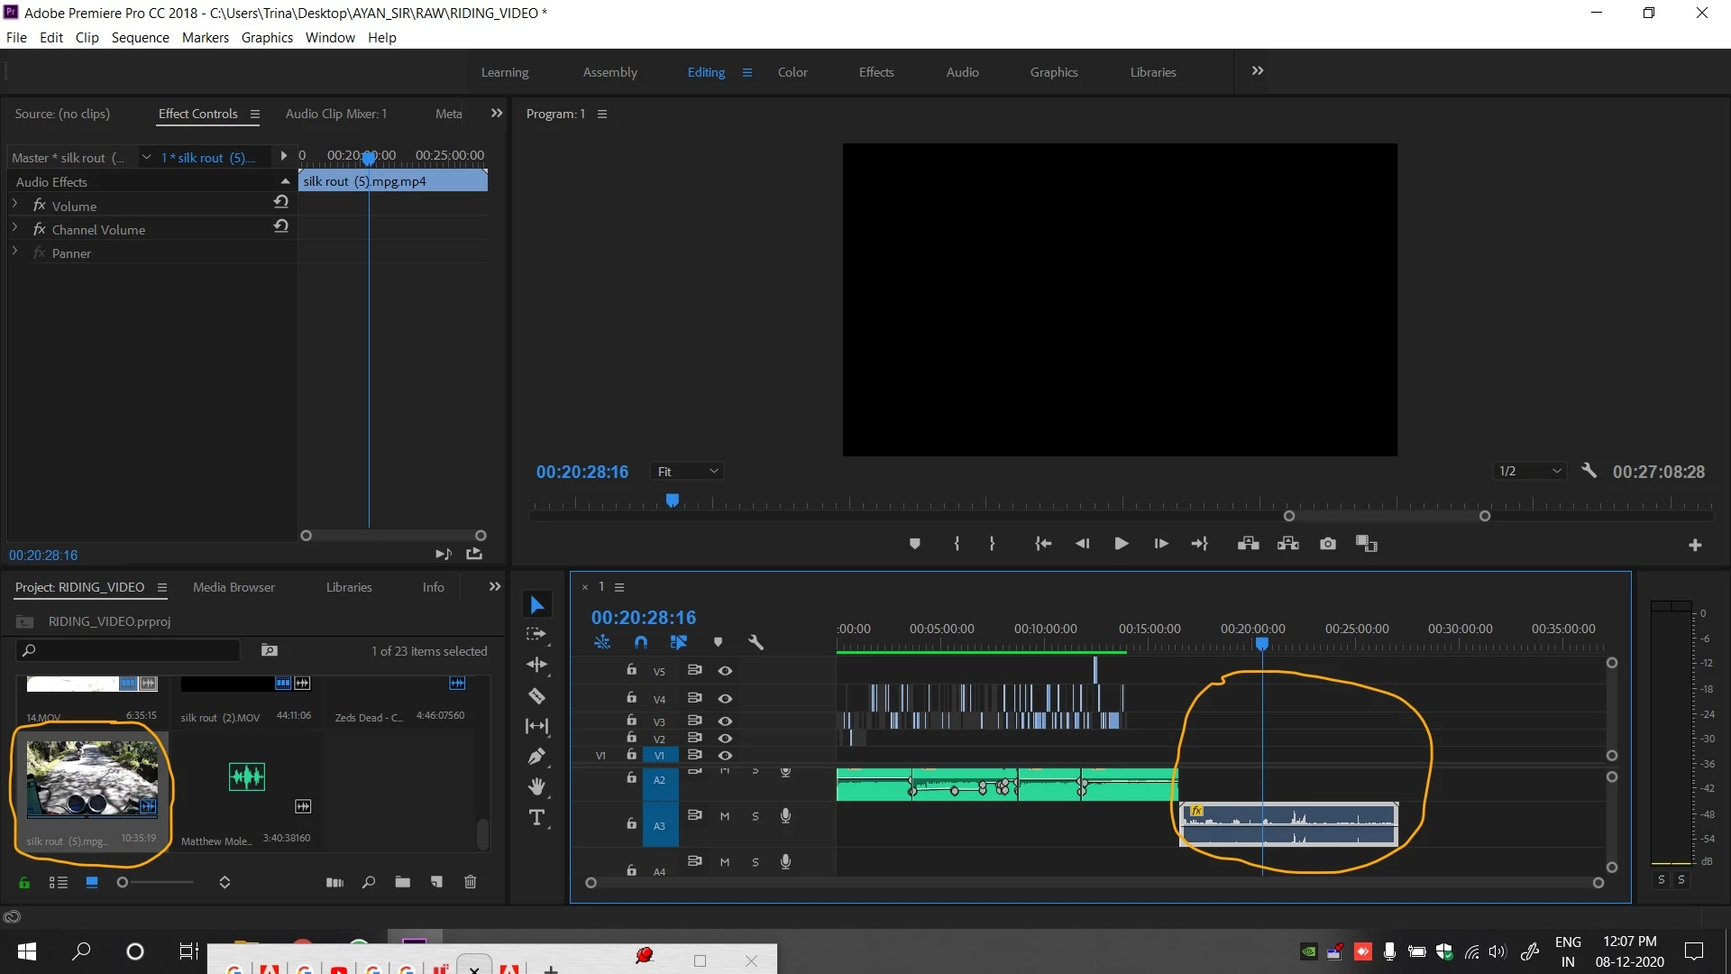Switch to the Color workspace tab
Viewport: 1731px width, 974px height.
pos(792,72)
